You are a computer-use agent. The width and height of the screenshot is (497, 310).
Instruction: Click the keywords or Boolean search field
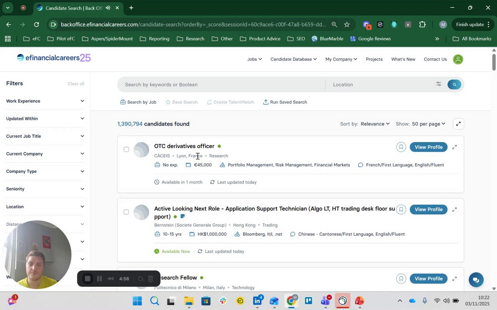coord(221,84)
